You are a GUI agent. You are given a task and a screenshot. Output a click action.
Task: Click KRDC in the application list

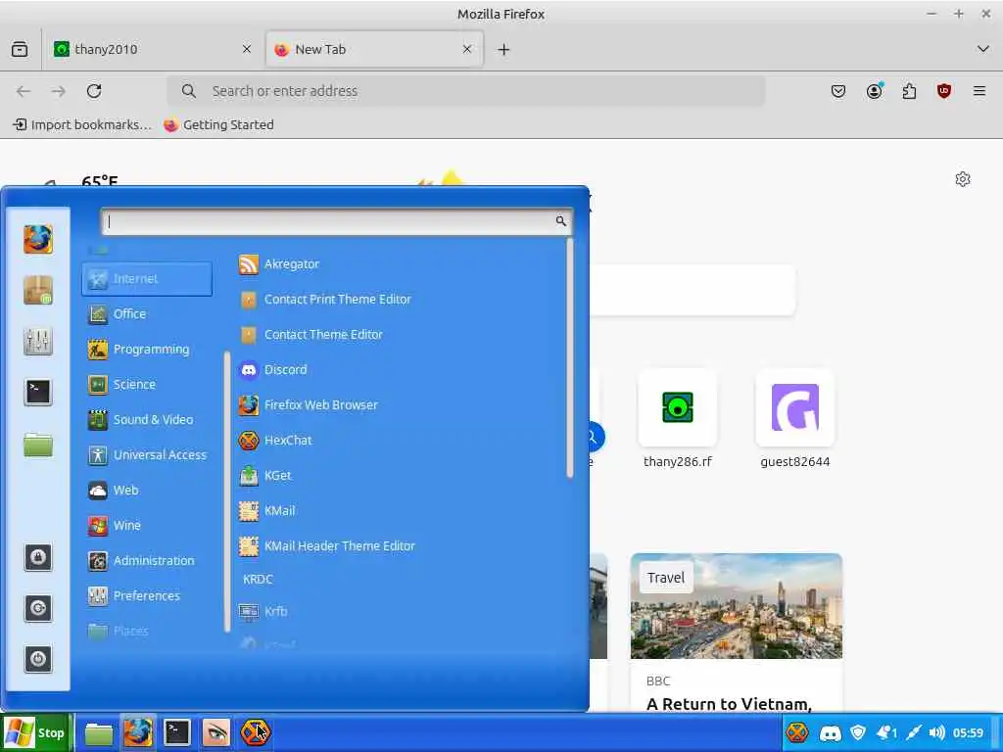tap(258, 579)
